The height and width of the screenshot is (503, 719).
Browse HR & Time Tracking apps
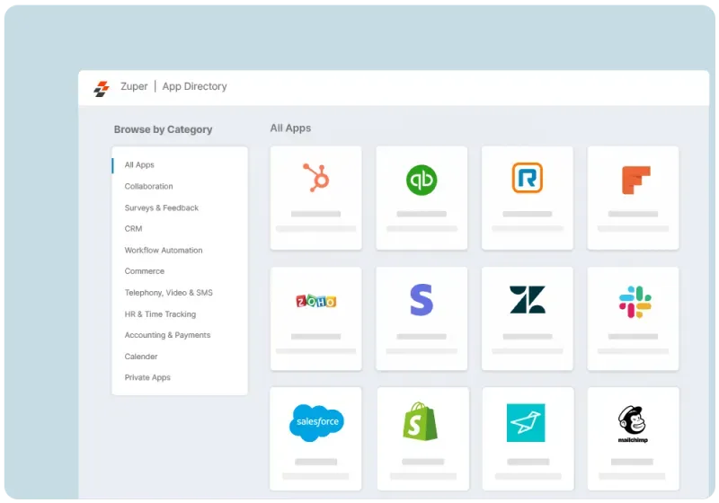tap(160, 314)
